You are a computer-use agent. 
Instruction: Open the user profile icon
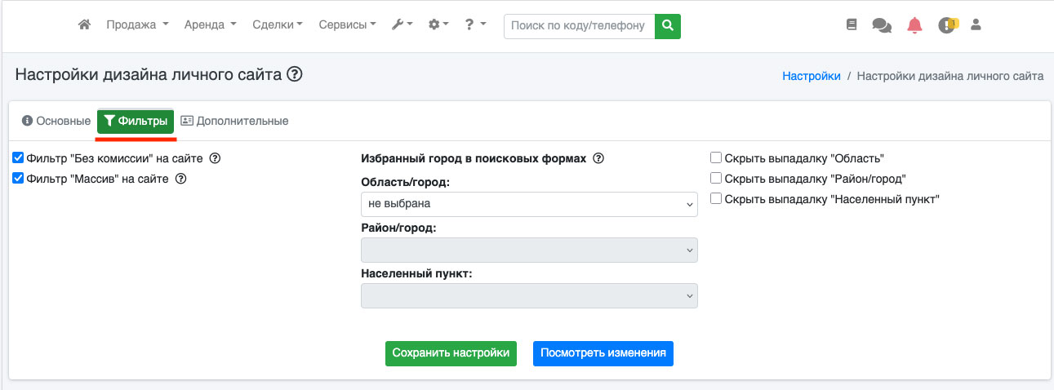coord(975,25)
